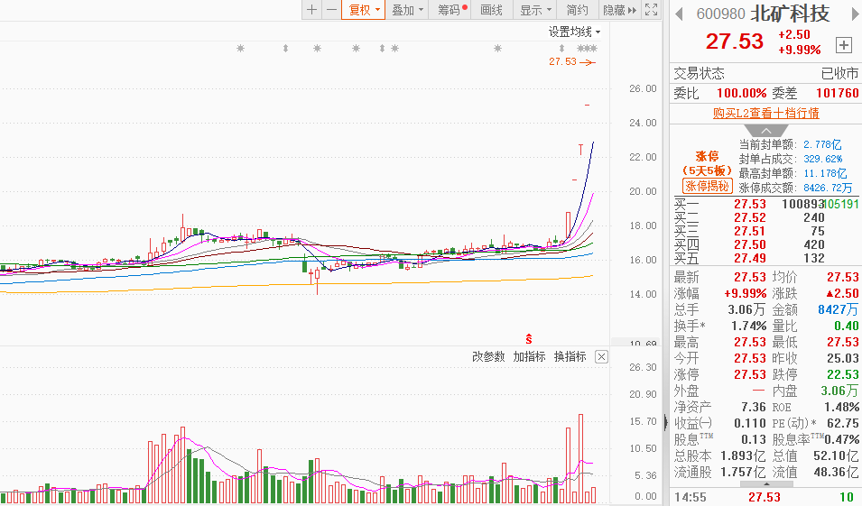Click the 最高封单额 value 11.178亿

(x=825, y=173)
